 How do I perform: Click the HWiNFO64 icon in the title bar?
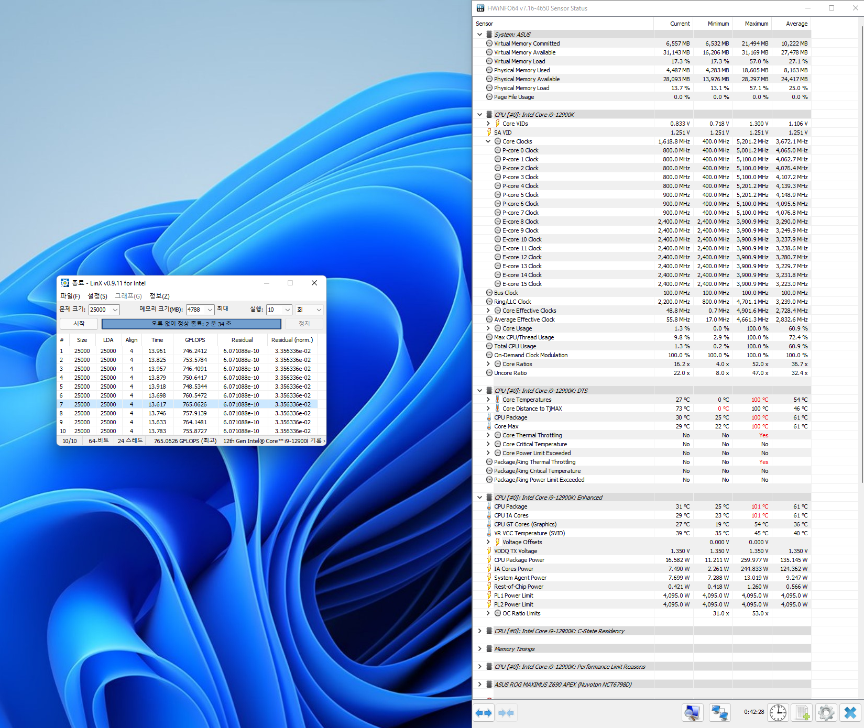(x=480, y=8)
